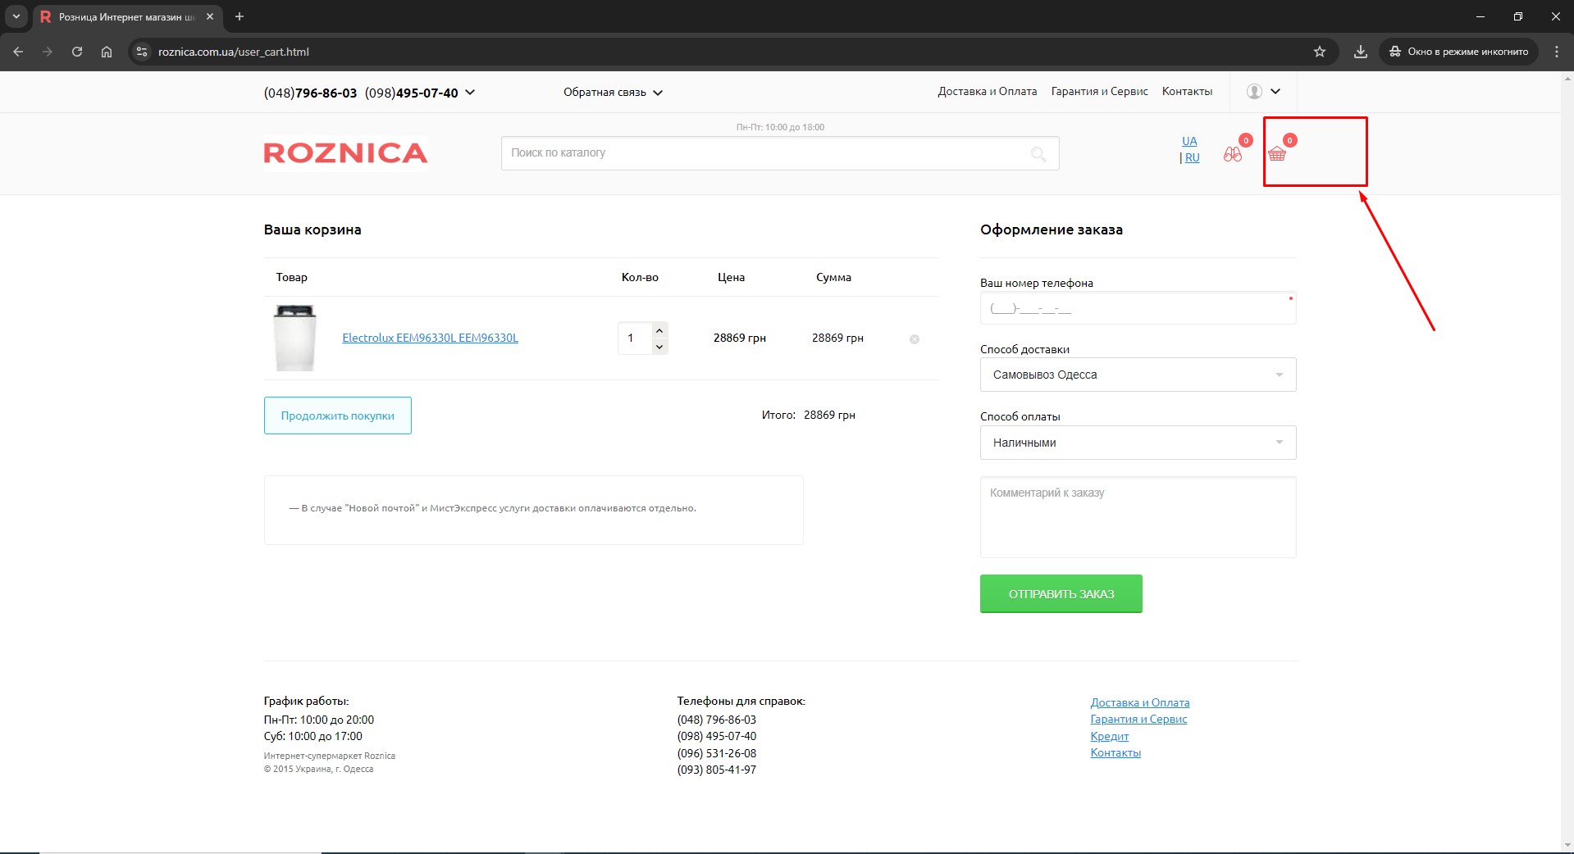Focus the phone number input field

(x=1138, y=309)
